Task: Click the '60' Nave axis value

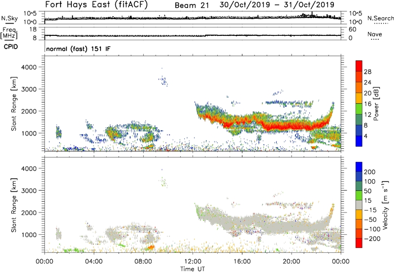Action: point(352,29)
